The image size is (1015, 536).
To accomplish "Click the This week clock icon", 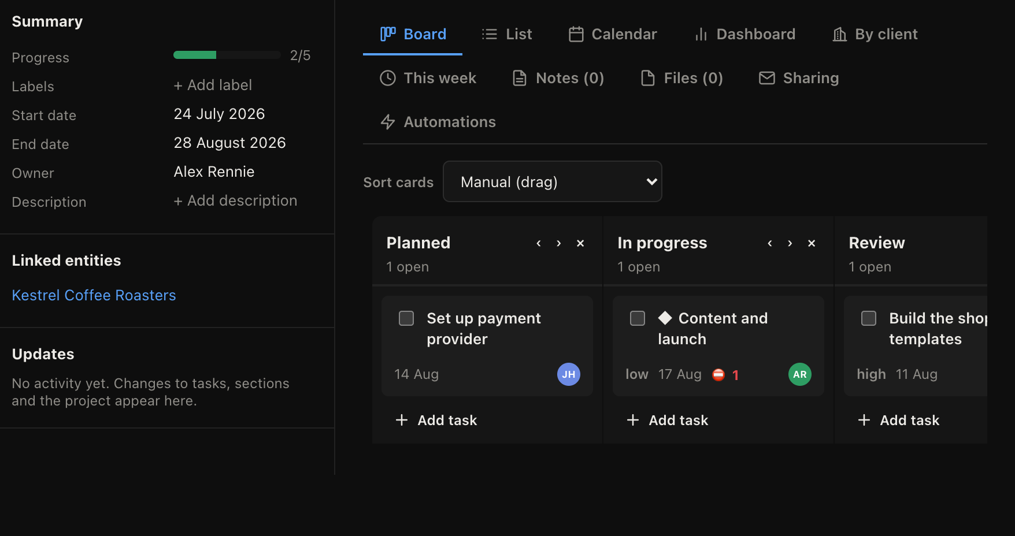I will point(388,78).
